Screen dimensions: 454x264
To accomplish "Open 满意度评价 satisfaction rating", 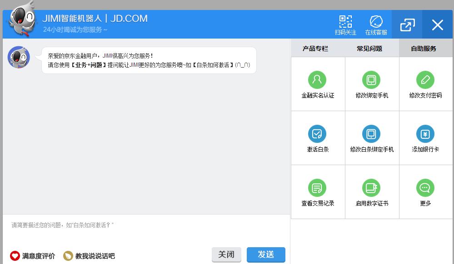I will [32, 256].
